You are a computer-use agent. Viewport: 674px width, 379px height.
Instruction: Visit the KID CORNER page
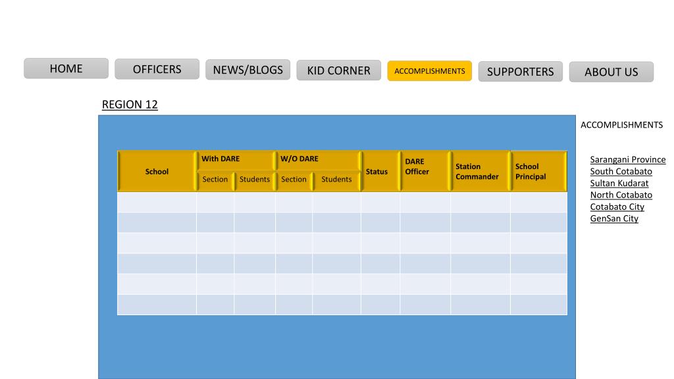coord(339,70)
